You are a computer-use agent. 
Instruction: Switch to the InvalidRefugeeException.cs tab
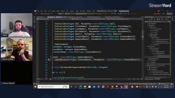point(94,17)
